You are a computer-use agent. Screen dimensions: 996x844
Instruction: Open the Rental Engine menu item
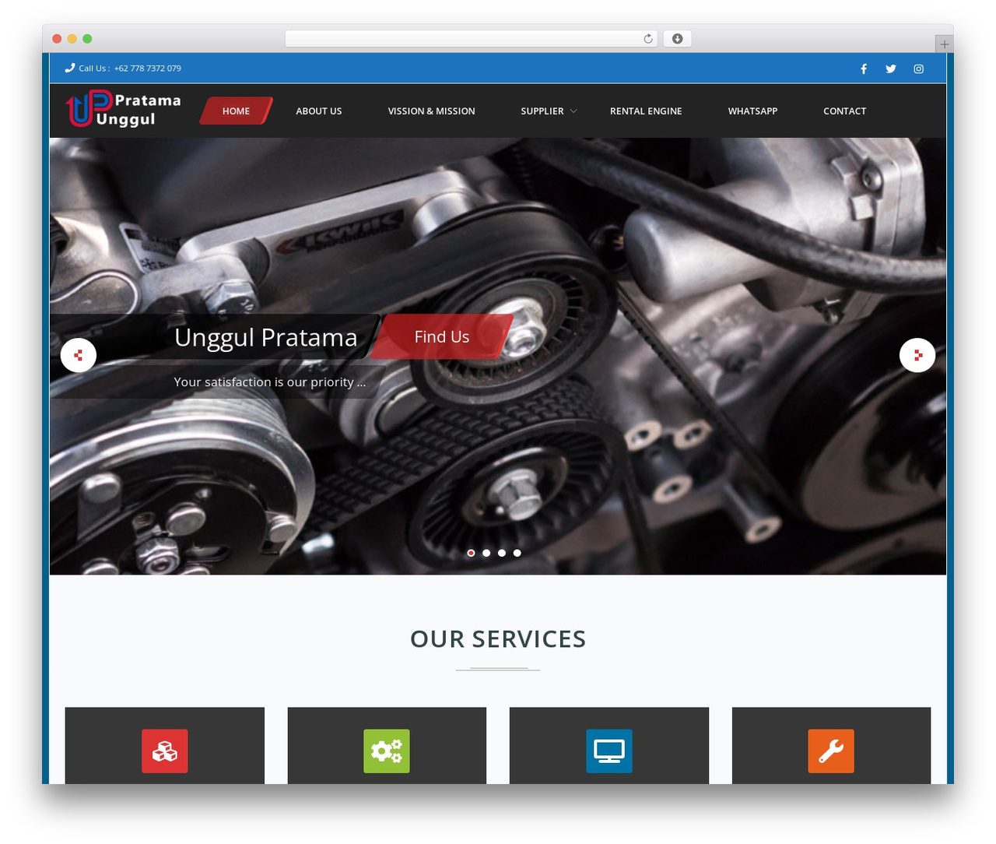tap(646, 111)
